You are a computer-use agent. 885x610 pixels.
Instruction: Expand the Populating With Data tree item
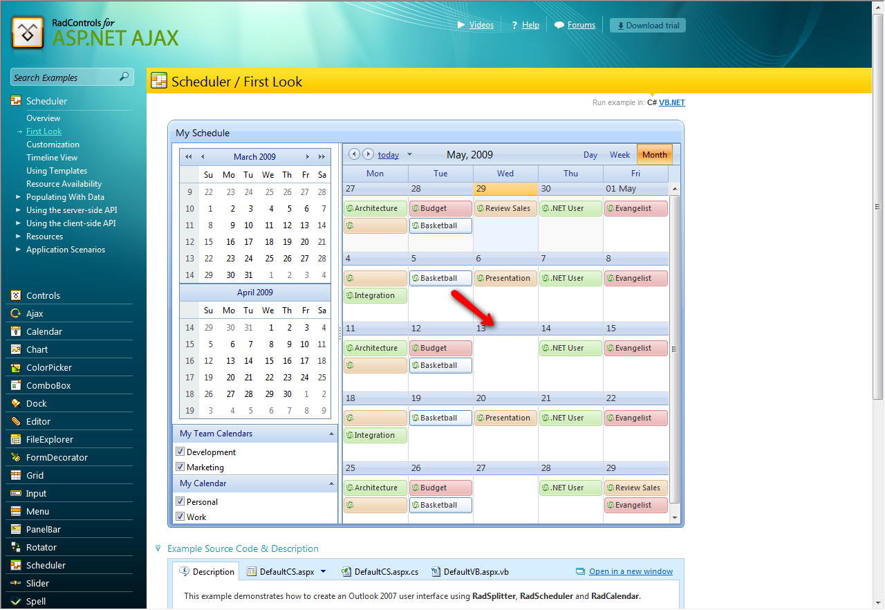pyautogui.click(x=19, y=197)
